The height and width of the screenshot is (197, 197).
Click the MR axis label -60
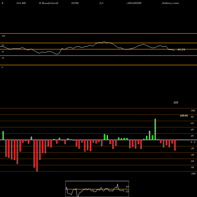pos(192,161)
